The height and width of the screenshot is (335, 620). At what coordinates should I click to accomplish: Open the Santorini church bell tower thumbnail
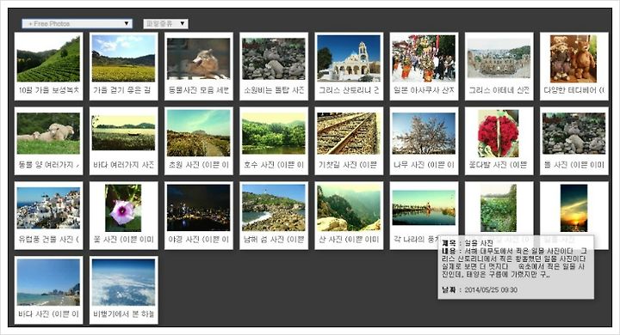pyautogui.click(x=349, y=58)
